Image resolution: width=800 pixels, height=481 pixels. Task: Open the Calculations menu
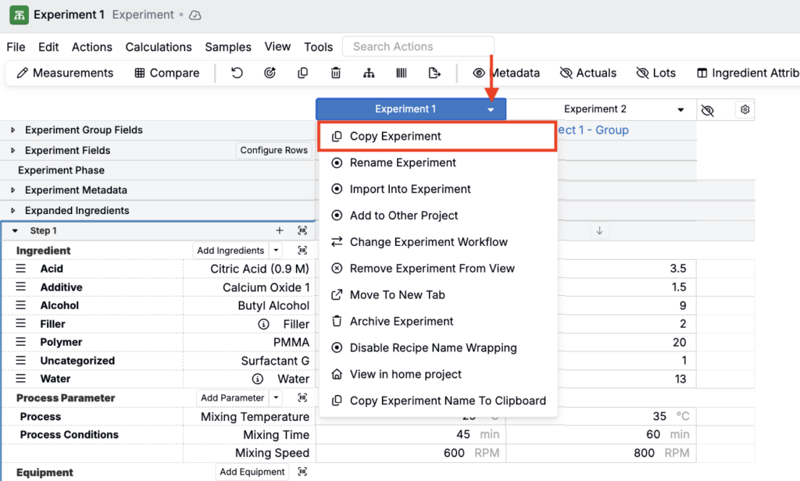pos(159,47)
